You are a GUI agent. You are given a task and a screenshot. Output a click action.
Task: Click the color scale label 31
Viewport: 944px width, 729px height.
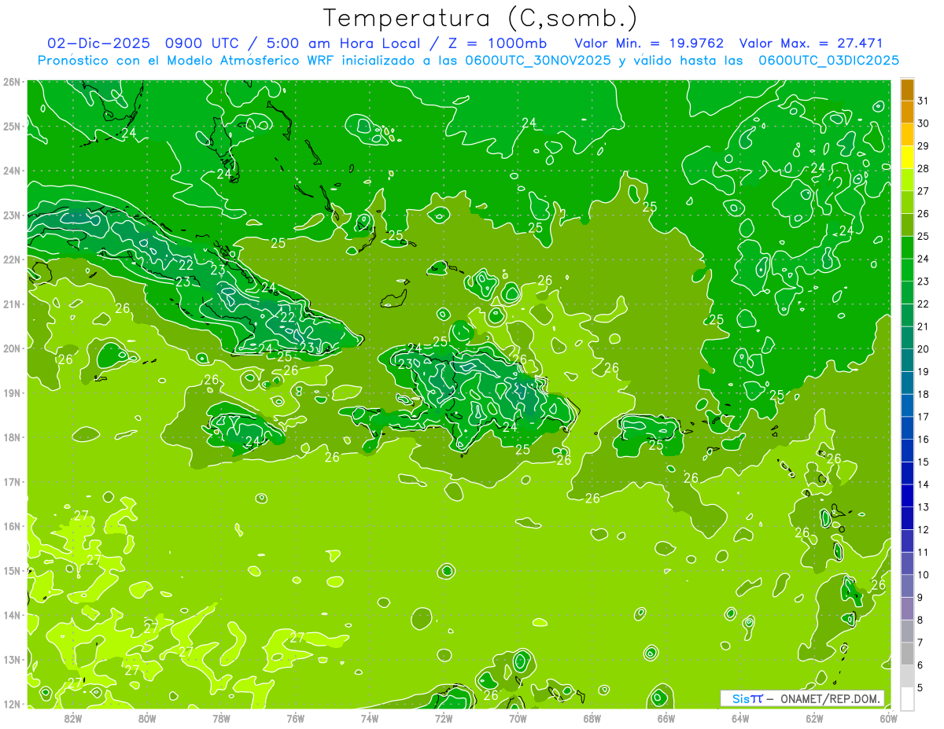(924, 101)
